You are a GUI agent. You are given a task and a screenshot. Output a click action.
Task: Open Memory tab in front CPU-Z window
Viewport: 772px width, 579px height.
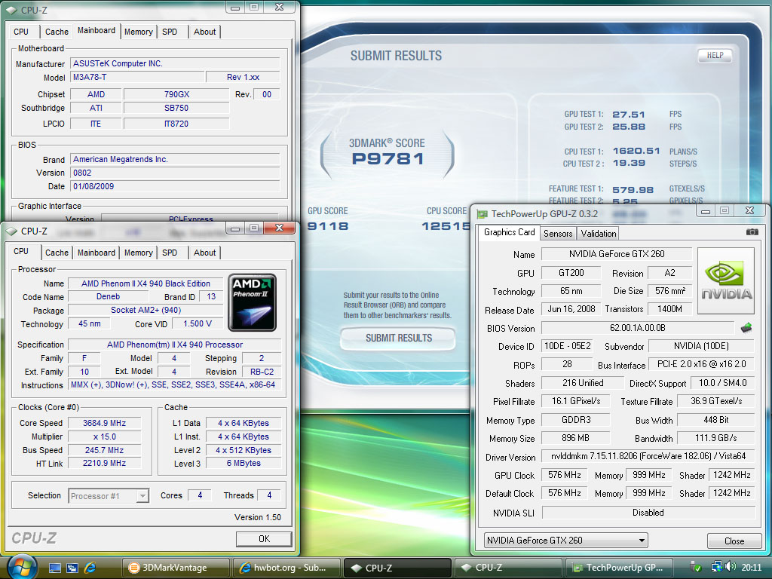click(x=139, y=253)
